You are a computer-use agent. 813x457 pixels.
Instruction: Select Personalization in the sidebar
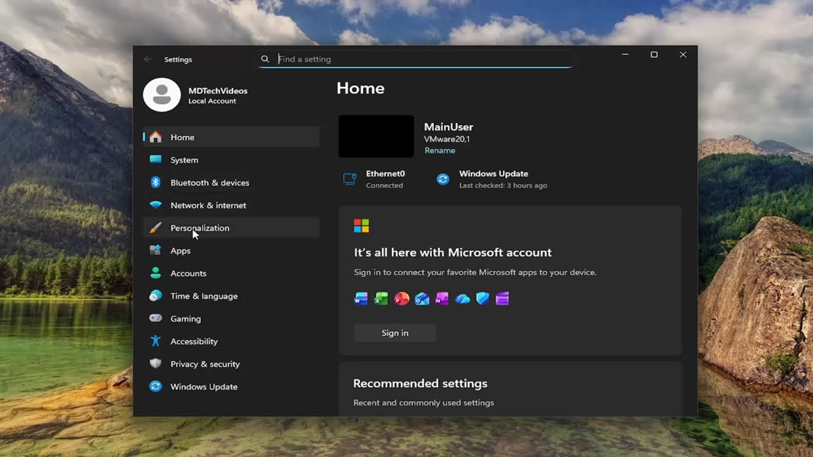pos(231,228)
